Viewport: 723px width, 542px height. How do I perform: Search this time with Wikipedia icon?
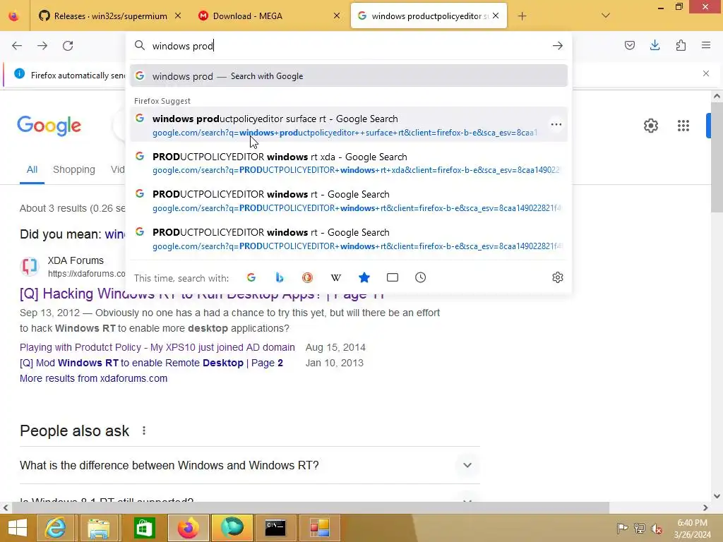[x=335, y=277]
